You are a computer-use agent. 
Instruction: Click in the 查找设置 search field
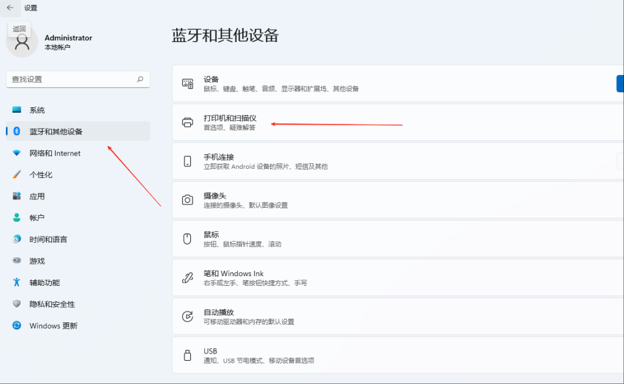(78, 79)
